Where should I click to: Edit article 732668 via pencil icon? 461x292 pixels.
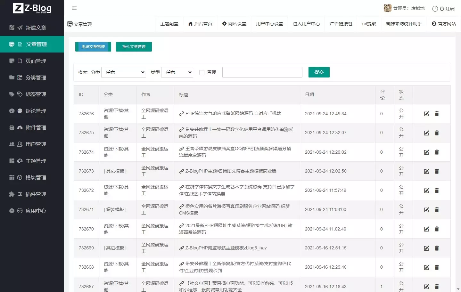point(426,267)
